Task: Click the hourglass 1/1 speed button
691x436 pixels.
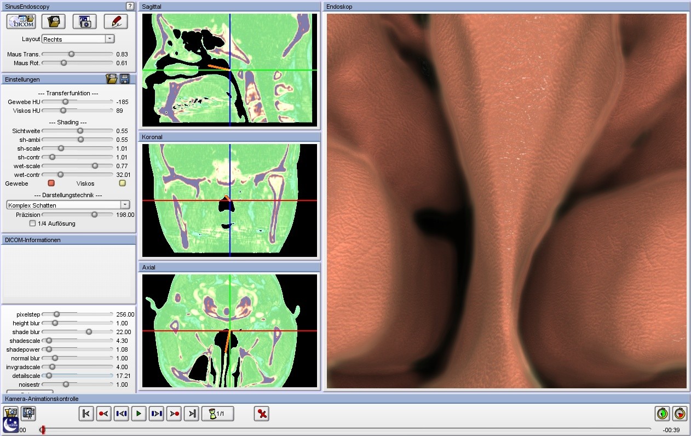Action: coord(218,414)
